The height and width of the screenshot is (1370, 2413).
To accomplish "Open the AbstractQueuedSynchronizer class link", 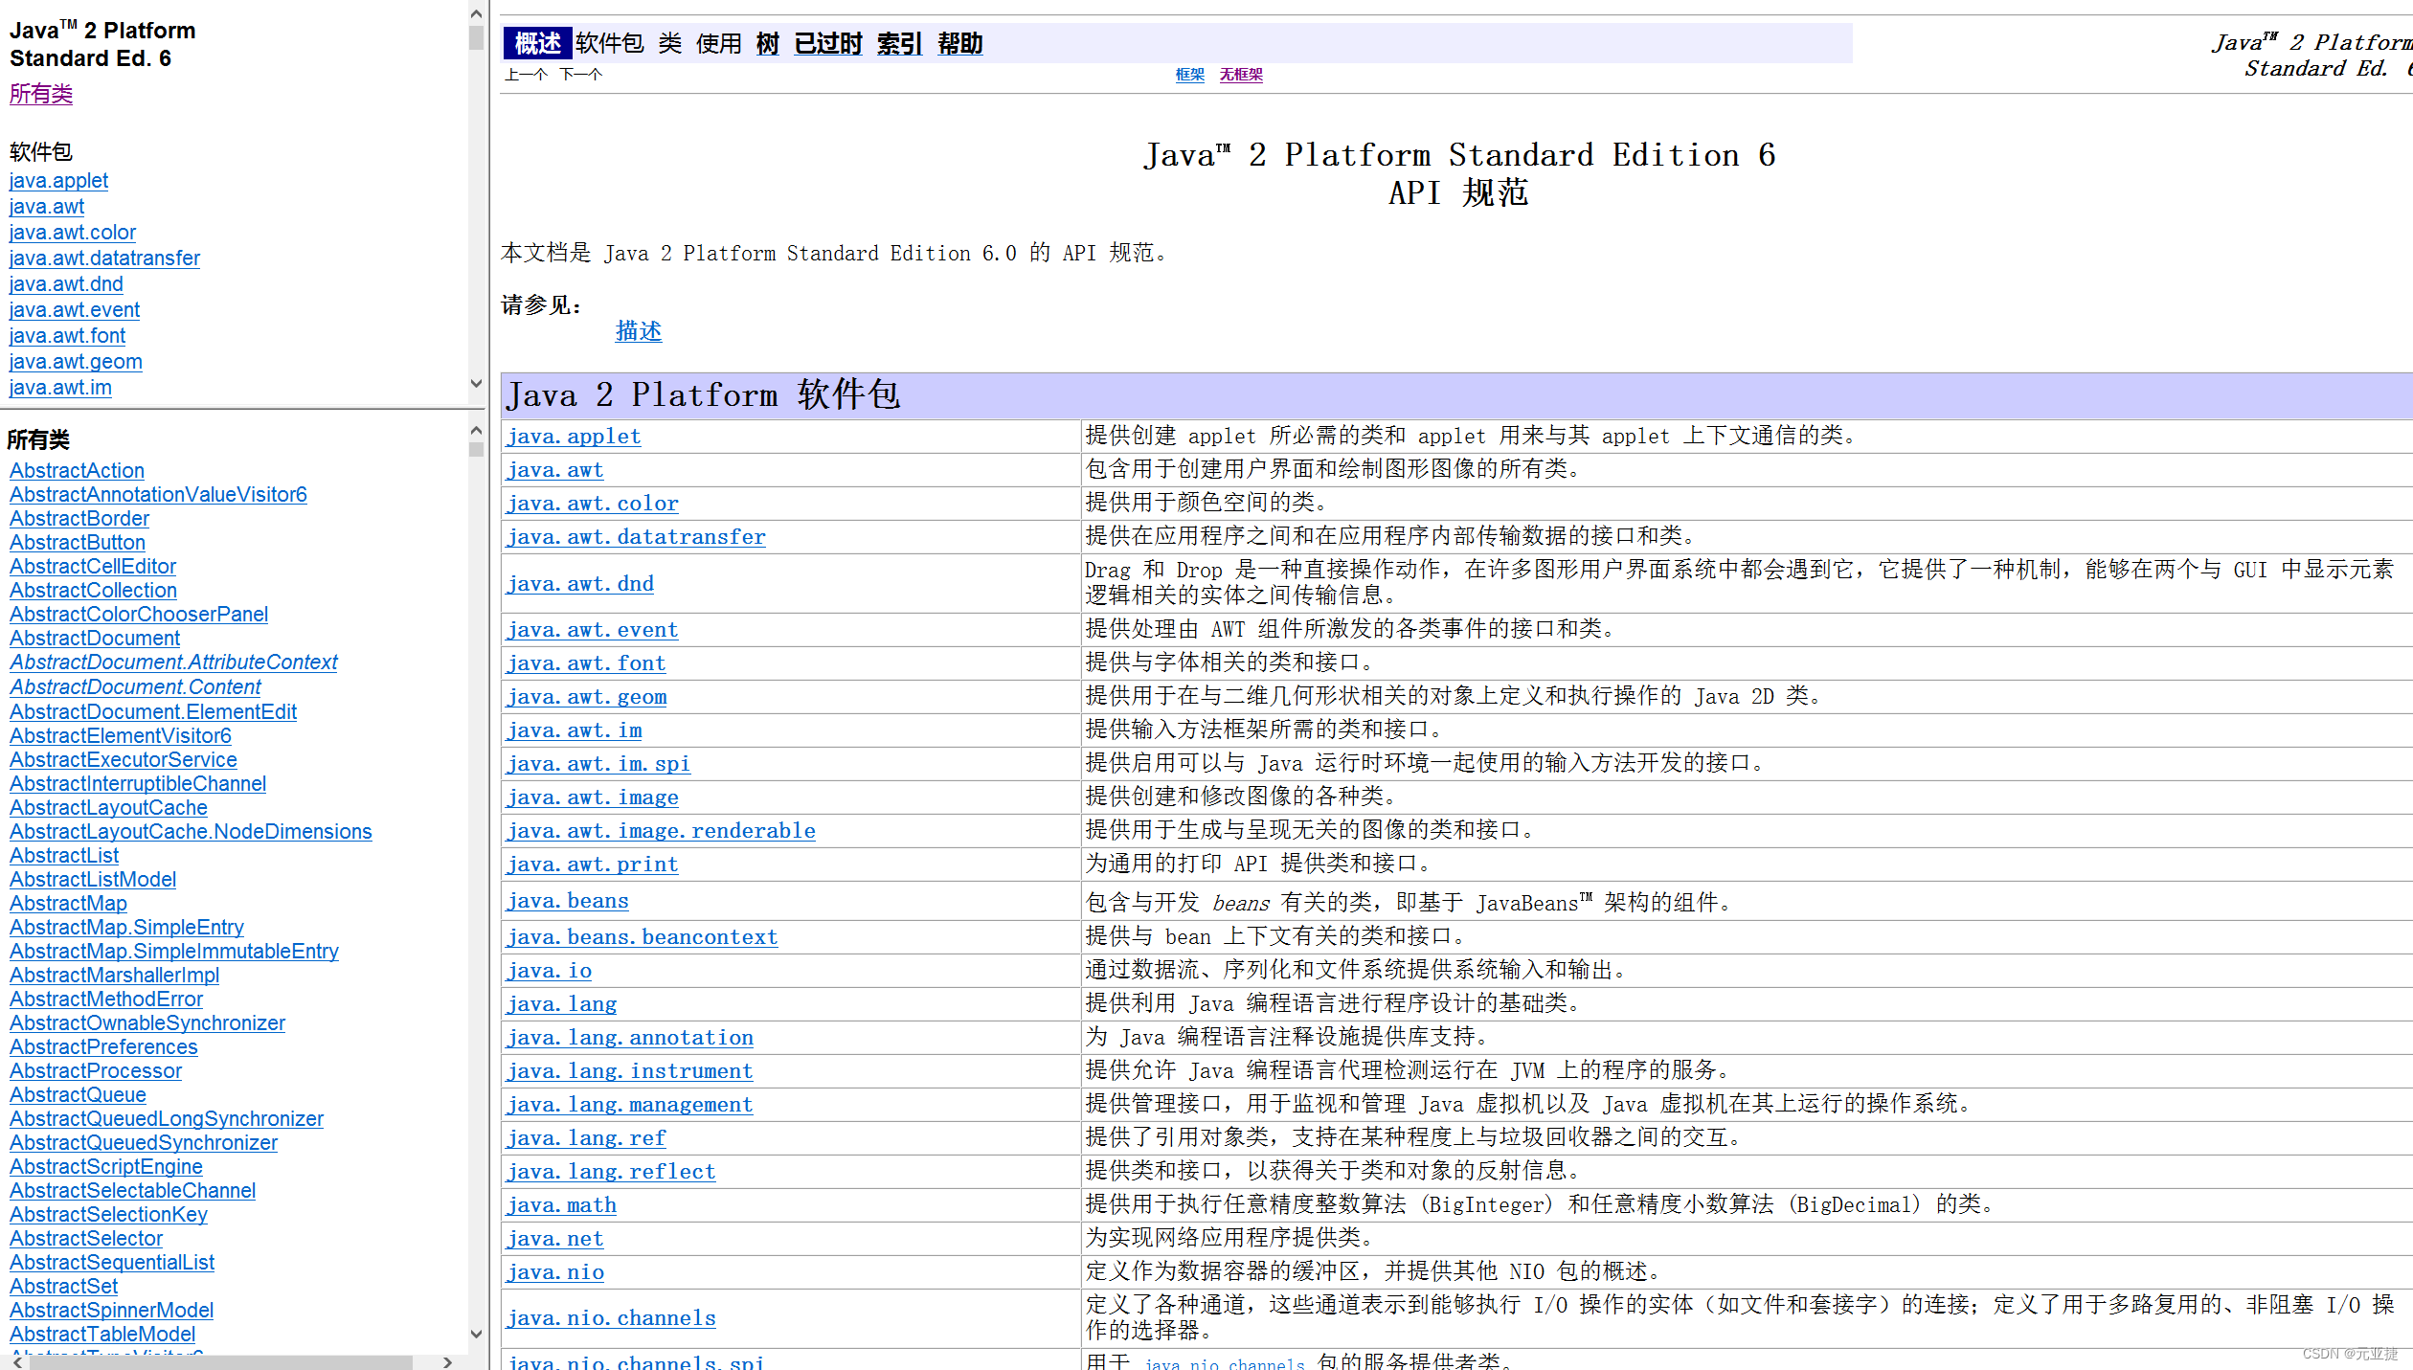I will [143, 1142].
